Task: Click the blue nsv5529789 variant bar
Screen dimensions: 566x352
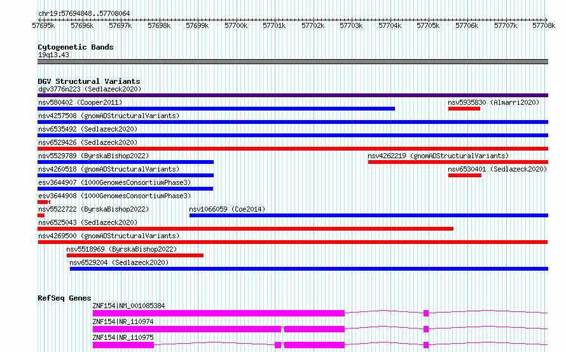Action: click(x=126, y=162)
